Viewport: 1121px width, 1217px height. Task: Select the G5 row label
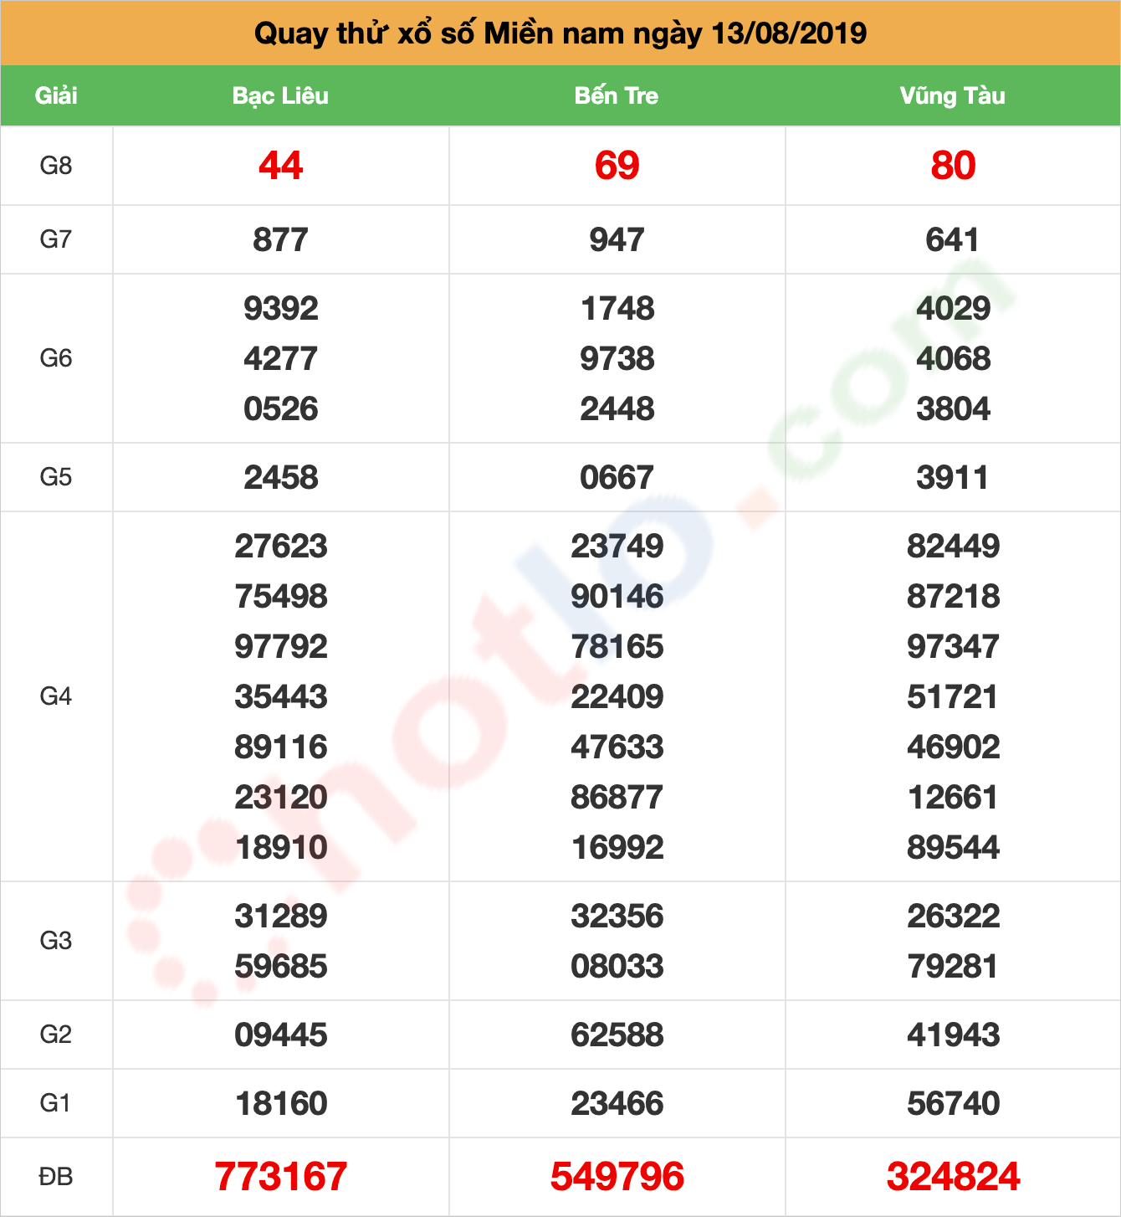point(56,477)
